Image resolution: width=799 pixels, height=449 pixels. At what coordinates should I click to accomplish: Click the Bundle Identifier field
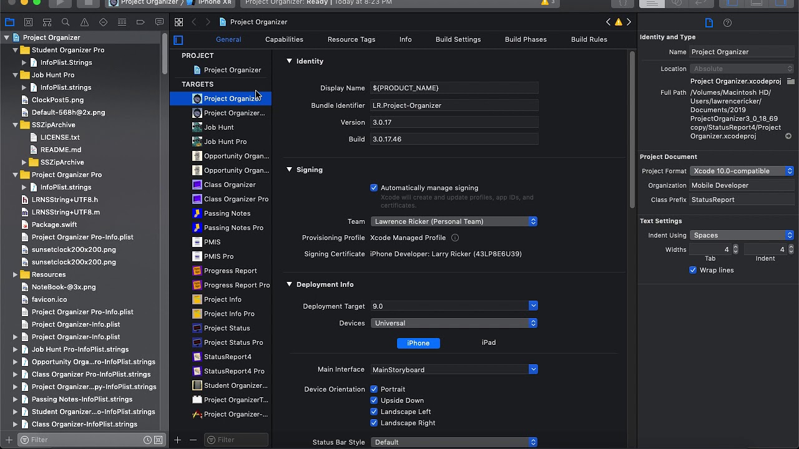point(454,105)
